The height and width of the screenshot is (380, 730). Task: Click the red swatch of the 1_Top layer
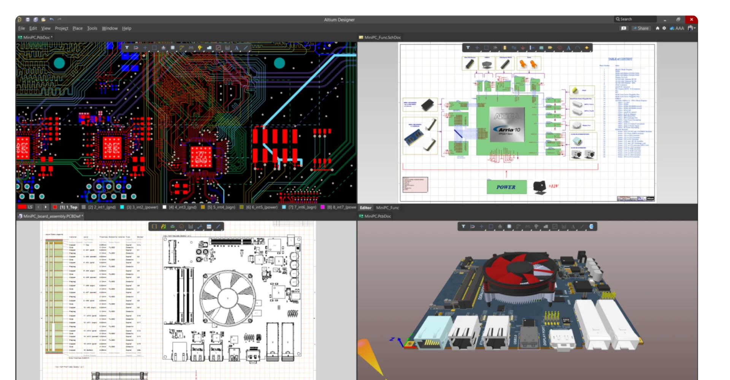click(55, 207)
